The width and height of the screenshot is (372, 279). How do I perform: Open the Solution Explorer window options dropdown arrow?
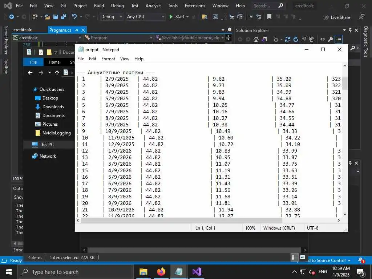coord(344,30)
